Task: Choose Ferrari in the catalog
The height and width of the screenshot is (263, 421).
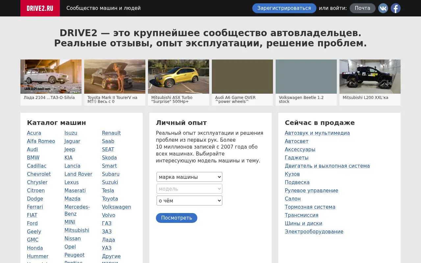Action: pos(35,207)
